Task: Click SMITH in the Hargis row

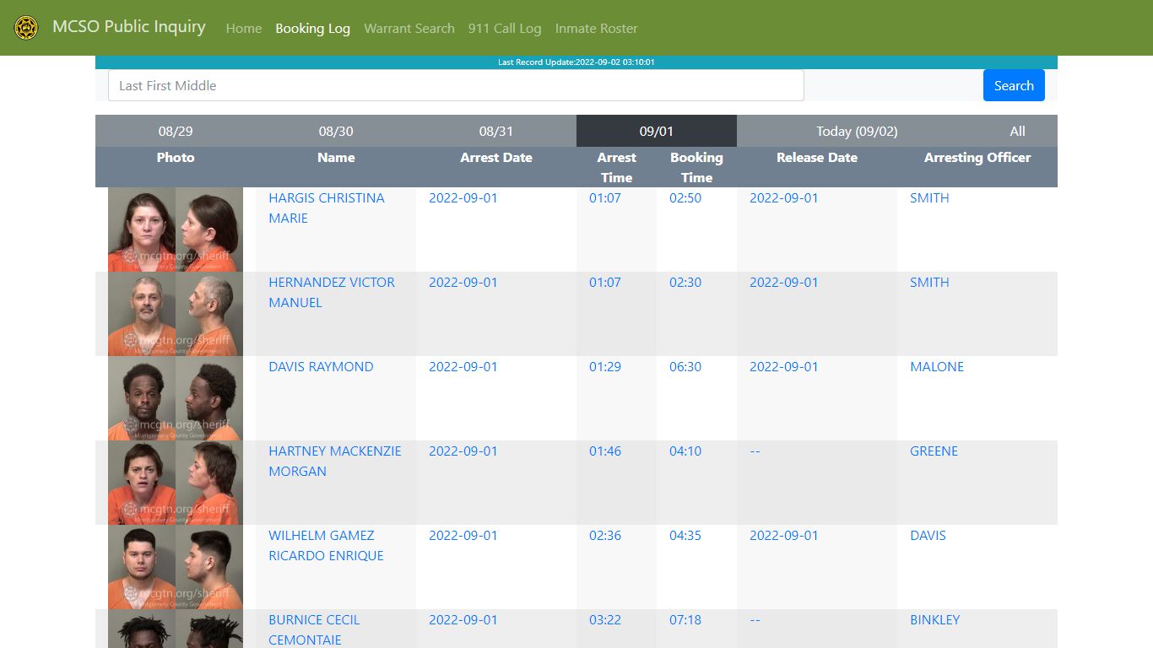Action: [929, 197]
